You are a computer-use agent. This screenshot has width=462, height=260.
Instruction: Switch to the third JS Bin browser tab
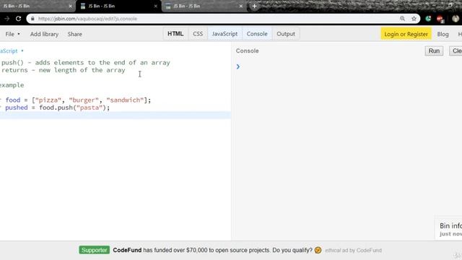(204, 6)
